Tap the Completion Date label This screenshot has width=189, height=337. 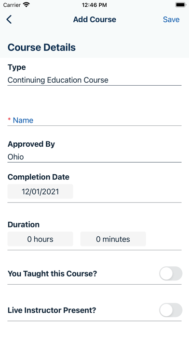pyautogui.click(x=39, y=177)
